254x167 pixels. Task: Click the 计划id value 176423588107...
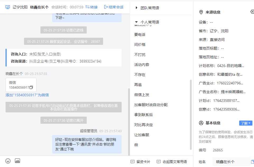point(226,101)
